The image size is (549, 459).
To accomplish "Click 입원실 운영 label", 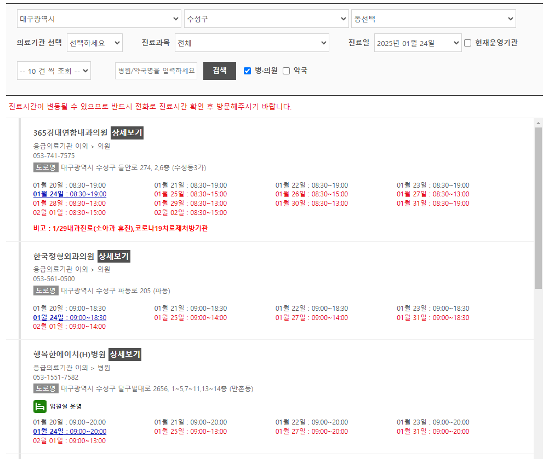I will tap(66, 406).
